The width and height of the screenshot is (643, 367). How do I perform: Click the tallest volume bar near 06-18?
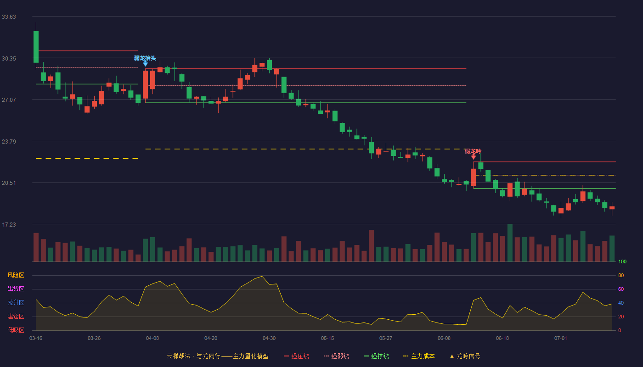(510, 243)
